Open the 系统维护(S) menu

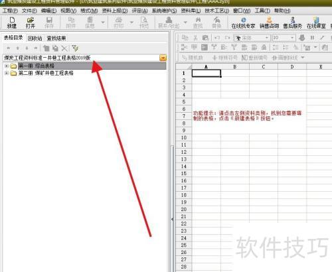point(164,11)
